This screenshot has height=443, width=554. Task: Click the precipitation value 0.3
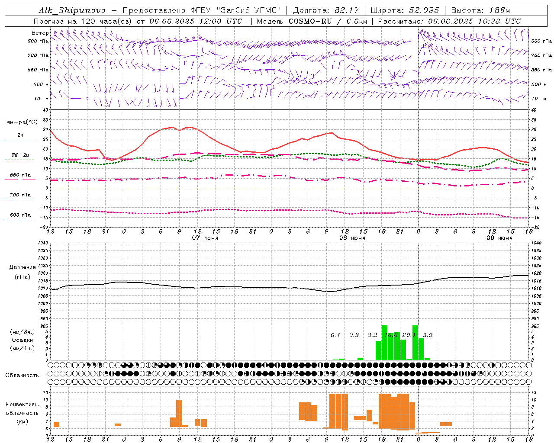click(354, 335)
